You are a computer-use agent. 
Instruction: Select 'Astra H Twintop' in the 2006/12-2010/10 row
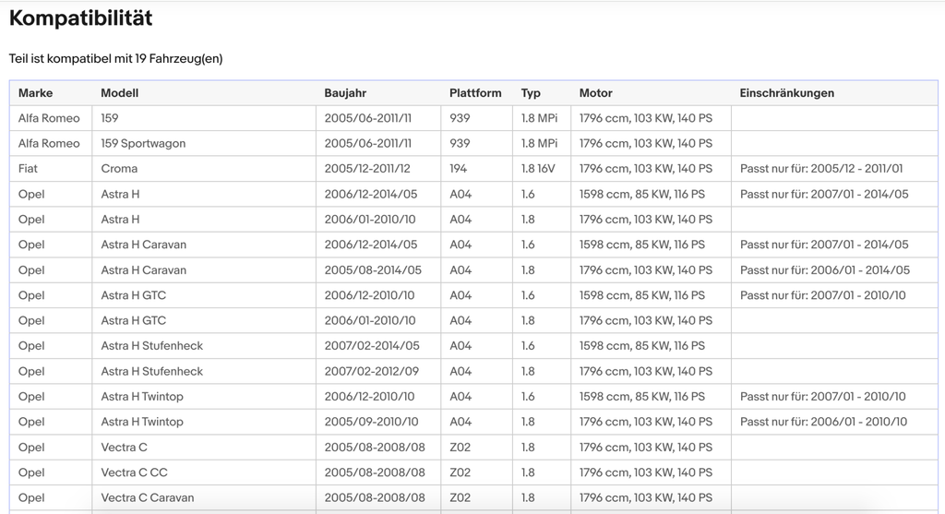(142, 397)
